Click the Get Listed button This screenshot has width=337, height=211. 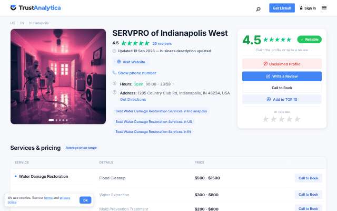[x=282, y=8]
